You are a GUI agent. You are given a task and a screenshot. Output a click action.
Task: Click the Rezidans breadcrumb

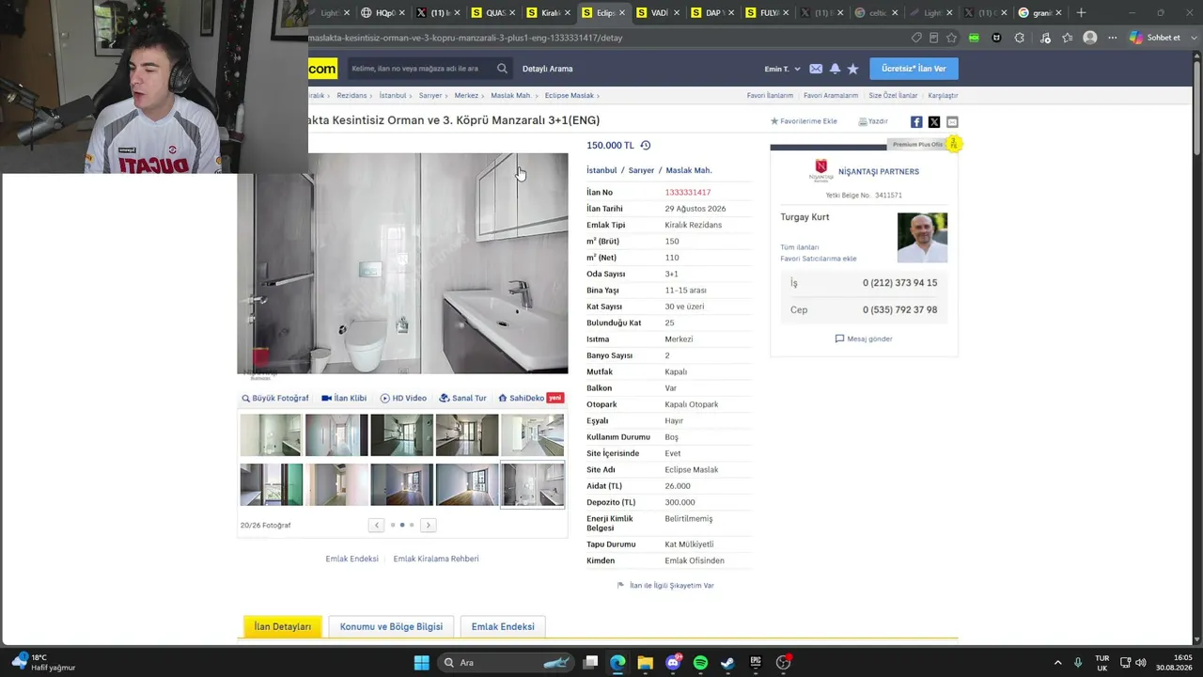coord(352,95)
